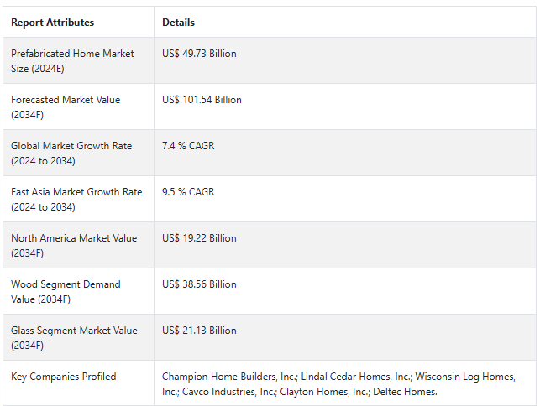
Task: Click Champion Home Builders, Inc. text
Action: pos(230,377)
